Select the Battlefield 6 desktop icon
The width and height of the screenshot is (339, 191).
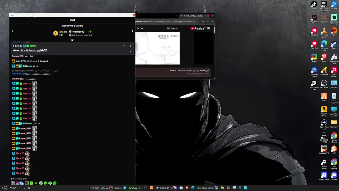click(324, 150)
